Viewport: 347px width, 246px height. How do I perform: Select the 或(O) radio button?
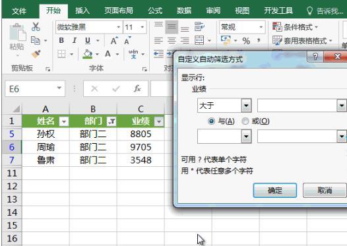tap(245, 121)
